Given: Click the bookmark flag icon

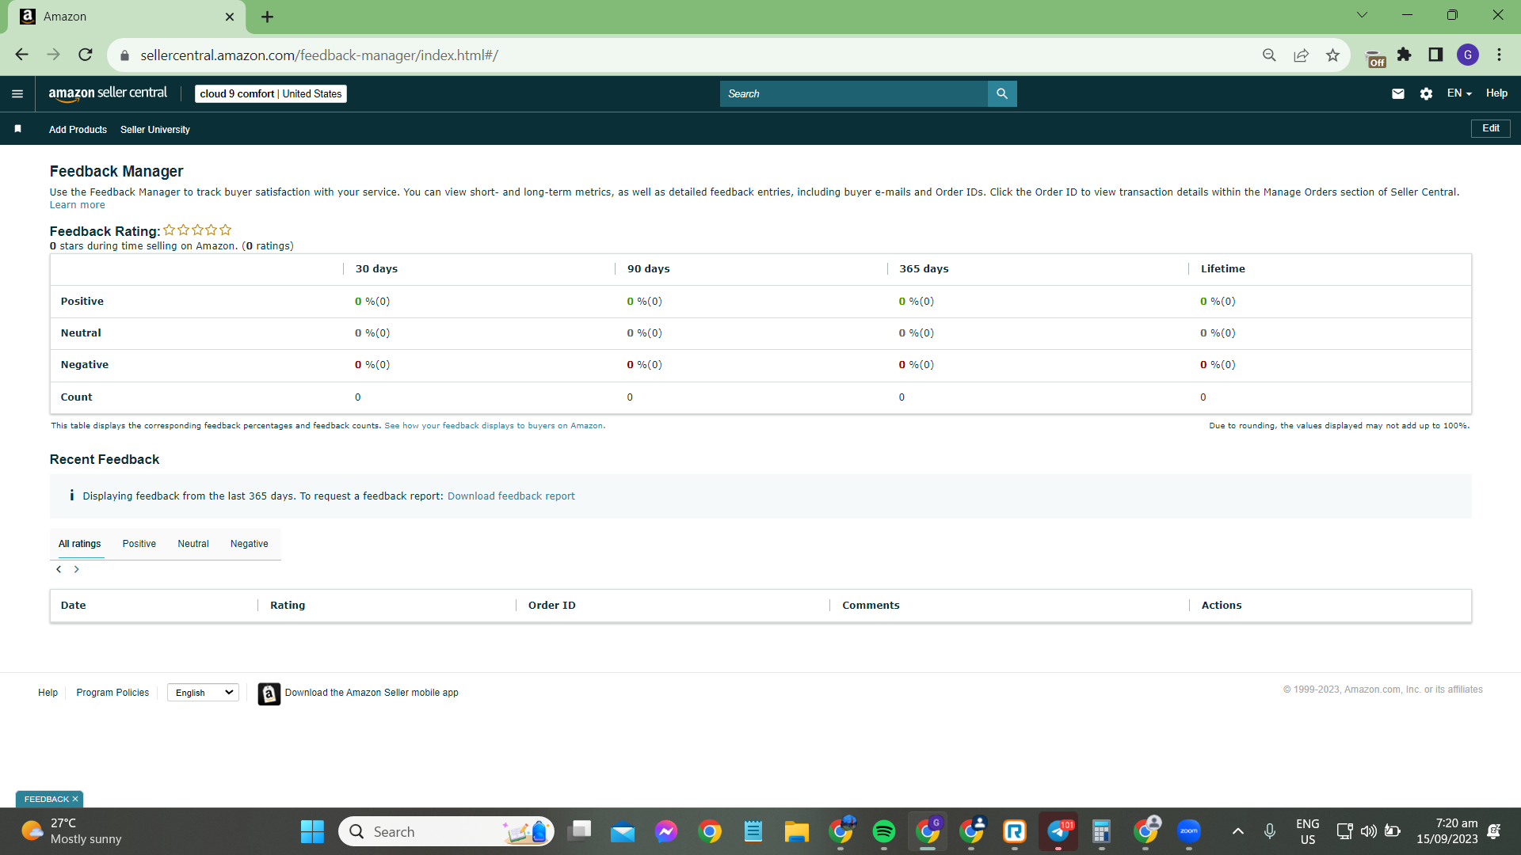Looking at the screenshot, I should pos(17,128).
